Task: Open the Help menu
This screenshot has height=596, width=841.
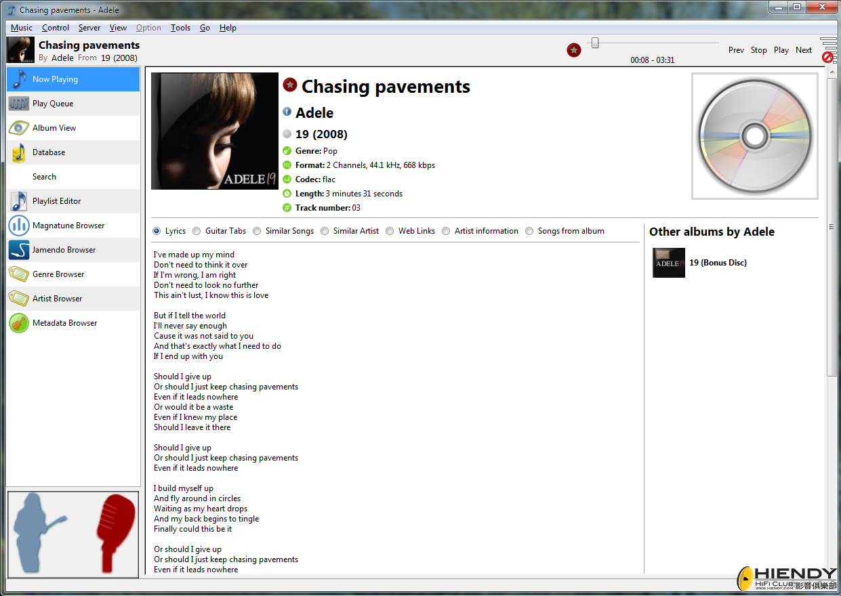Action: (x=228, y=28)
